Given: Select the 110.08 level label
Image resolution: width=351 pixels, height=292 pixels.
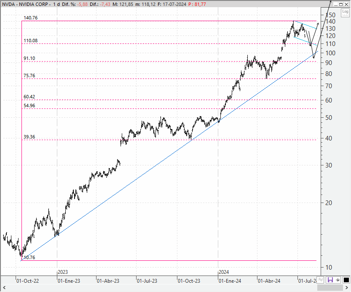Looking at the screenshot, I should pyautogui.click(x=31, y=41).
